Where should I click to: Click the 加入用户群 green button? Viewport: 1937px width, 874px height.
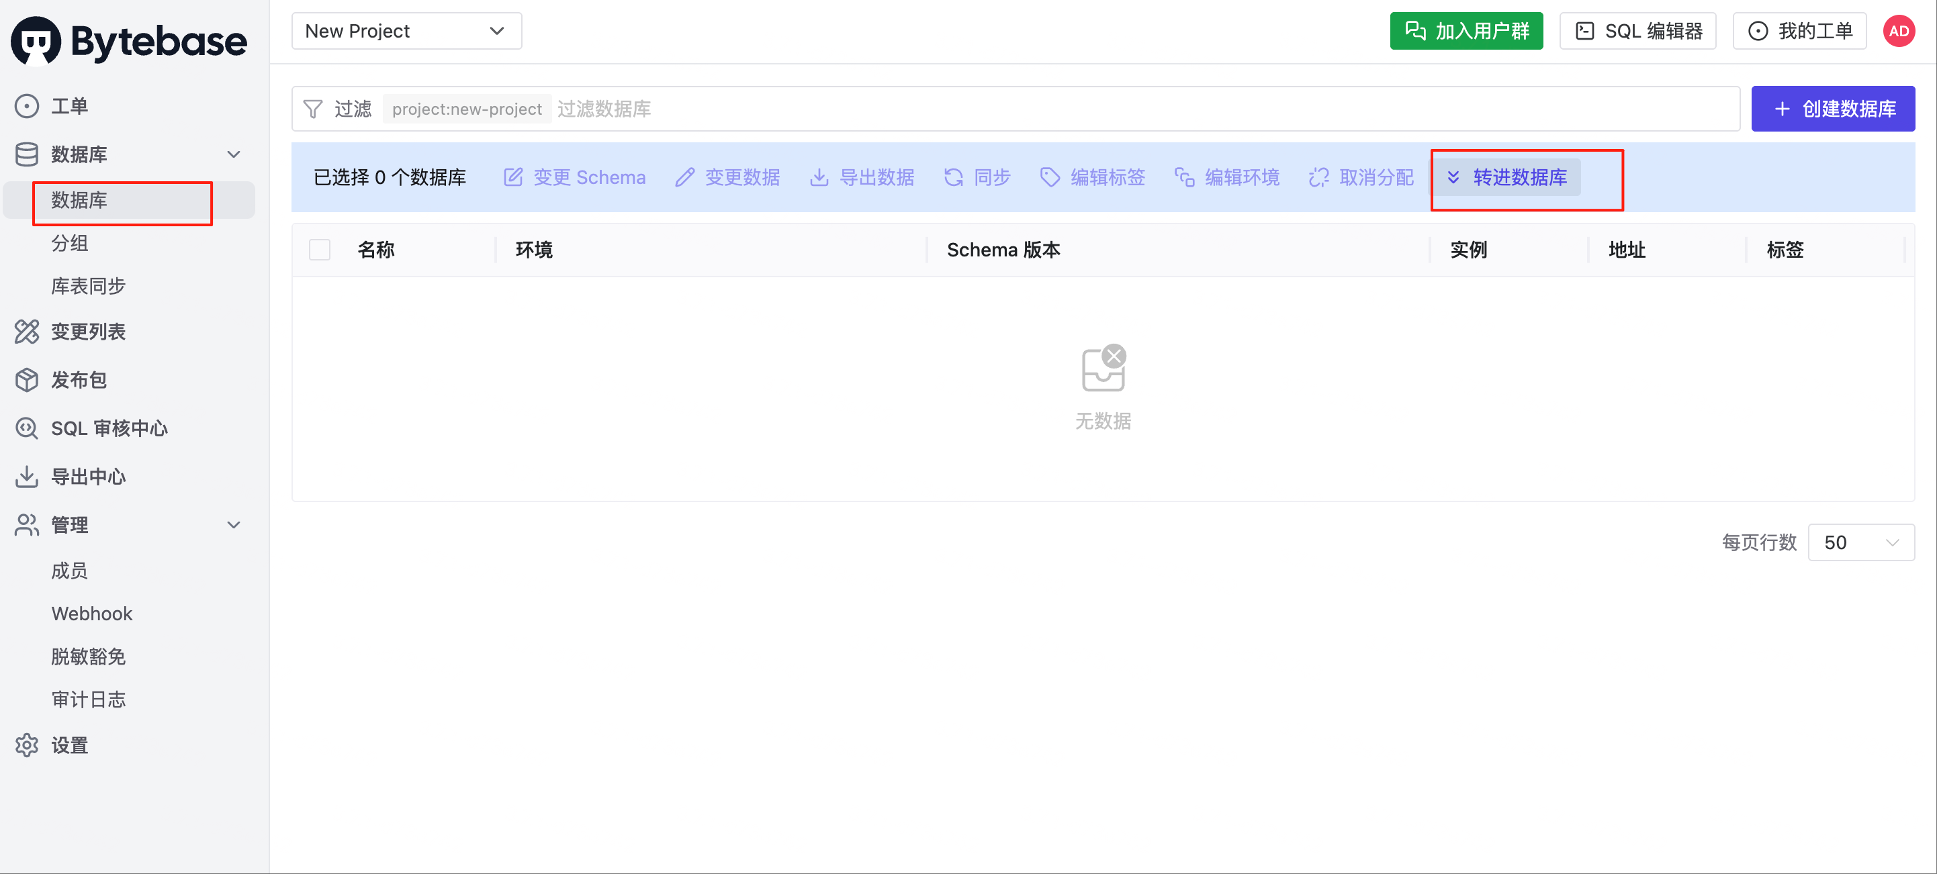point(1466,32)
